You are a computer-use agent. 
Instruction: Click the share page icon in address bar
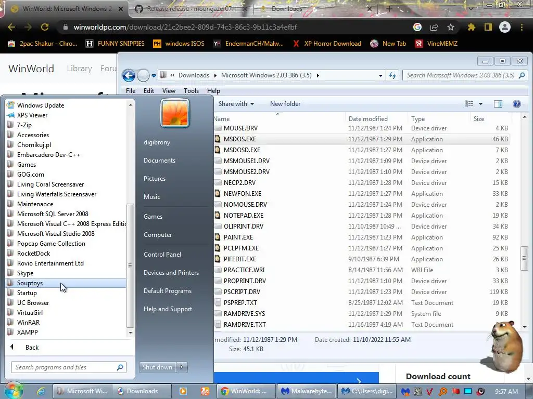(434, 27)
